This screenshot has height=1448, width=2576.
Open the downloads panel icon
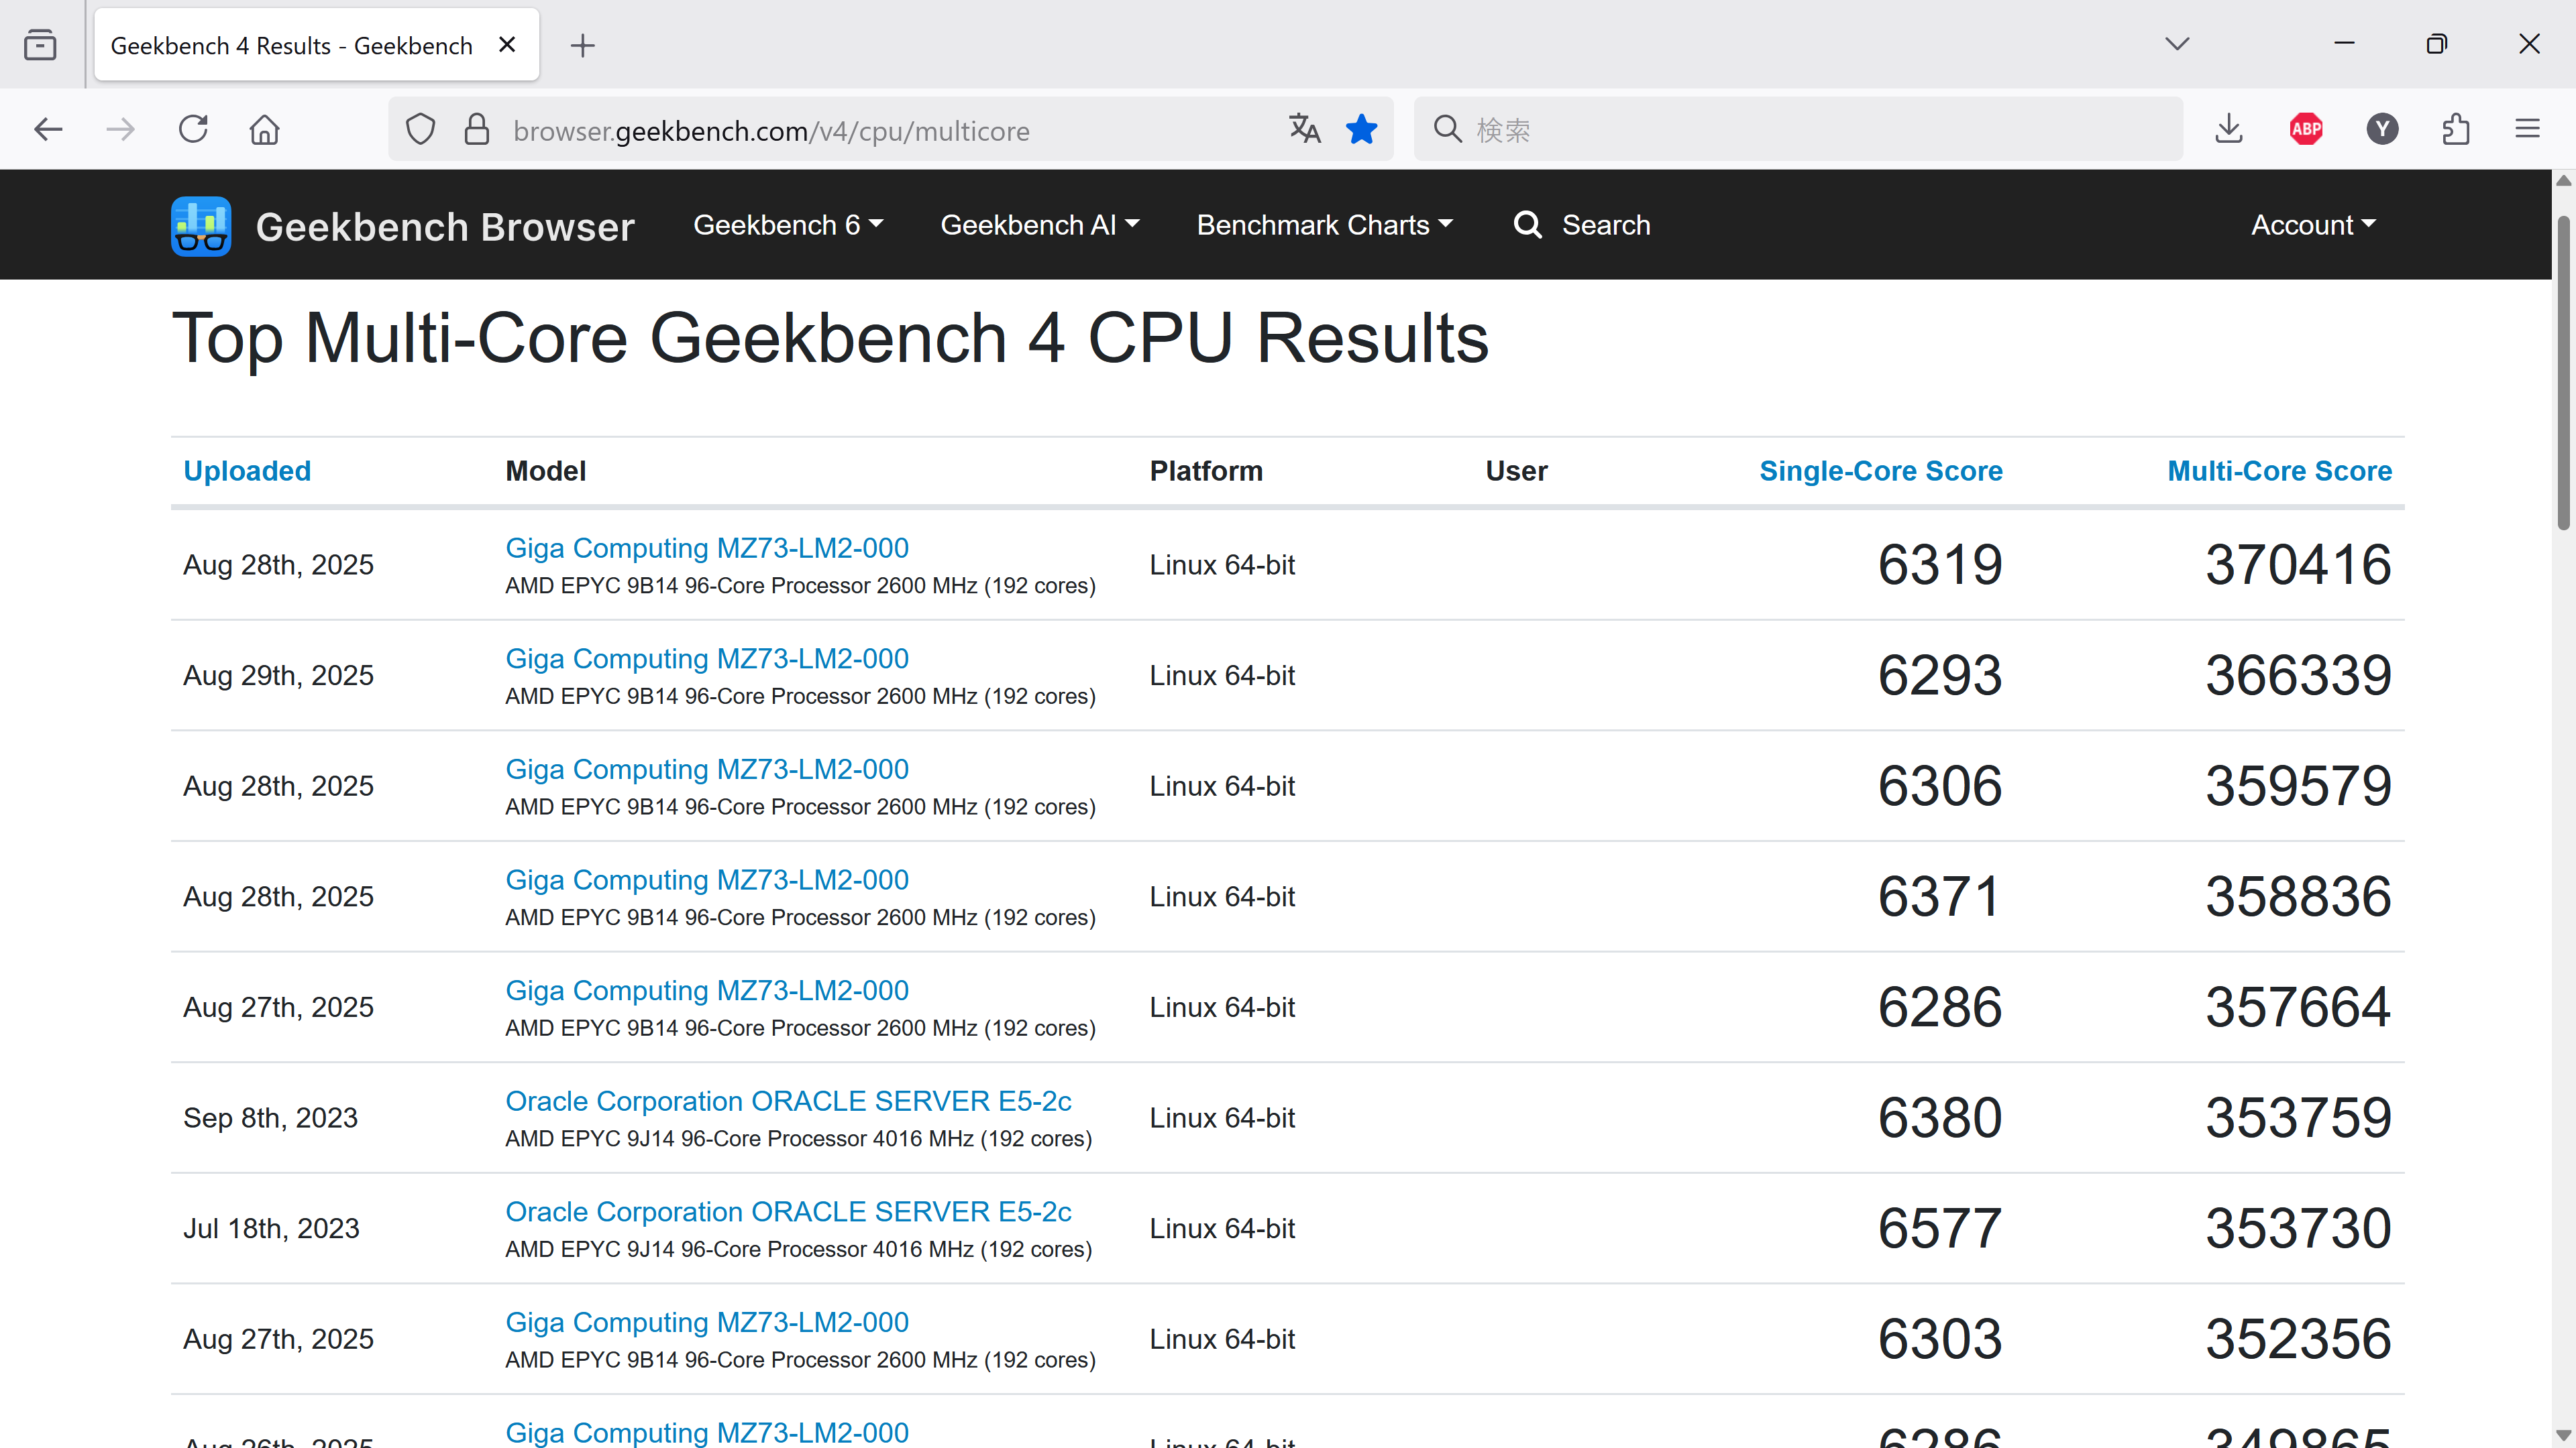pyautogui.click(x=2229, y=130)
